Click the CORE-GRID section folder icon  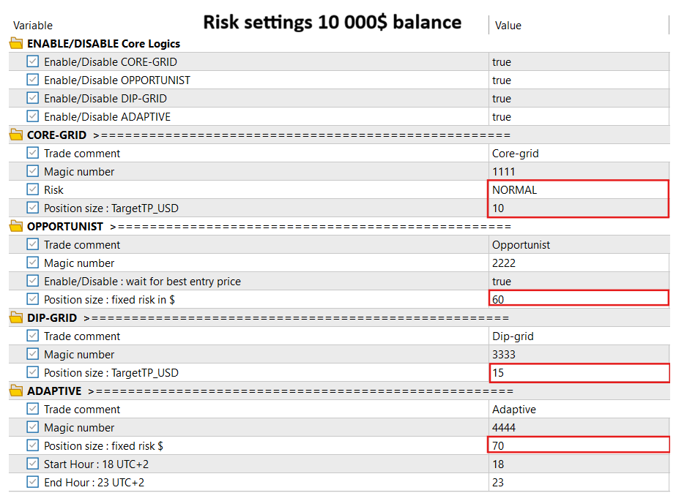click(x=16, y=135)
